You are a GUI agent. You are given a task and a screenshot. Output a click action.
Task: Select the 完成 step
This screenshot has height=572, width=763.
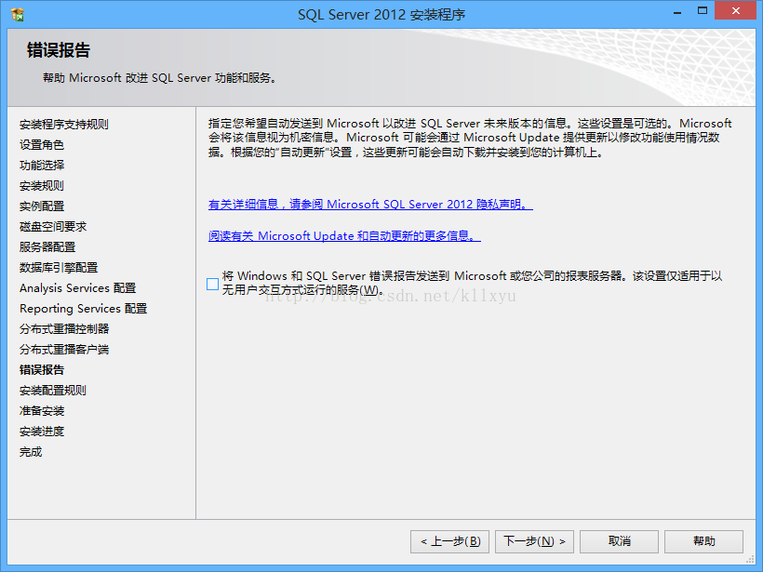30,452
